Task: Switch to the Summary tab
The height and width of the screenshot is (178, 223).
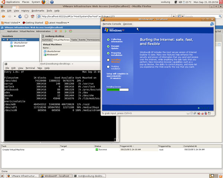Action: [x=47, y=40]
